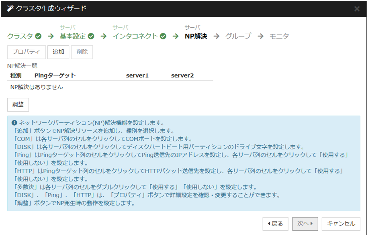Click the server1 column header
This screenshot has height=236, width=368.
point(137,75)
